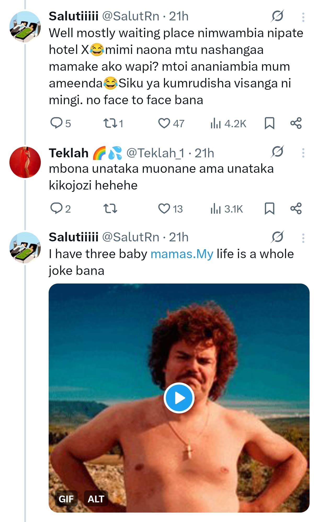Open the @Teklah_1 profile handle
The width and height of the screenshot is (319, 522).
pos(155,153)
